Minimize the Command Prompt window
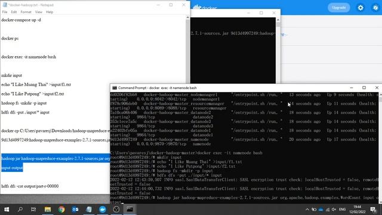The width and height of the screenshot is (382, 215). pyautogui.click(x=352, y=88)
